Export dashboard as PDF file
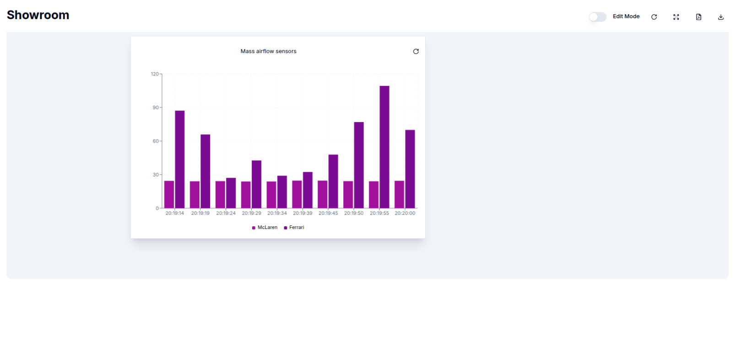Image resolution: width=736 pixels, height=346 pixels. tap(698, 17)
